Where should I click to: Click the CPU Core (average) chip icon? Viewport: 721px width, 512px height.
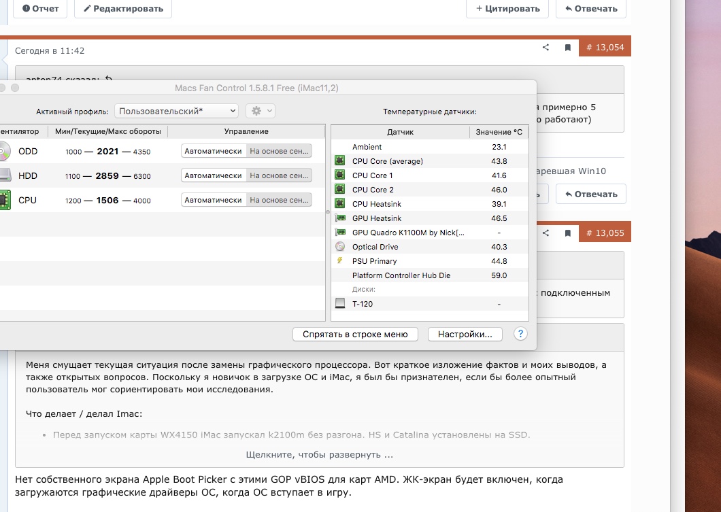point(340,160)
